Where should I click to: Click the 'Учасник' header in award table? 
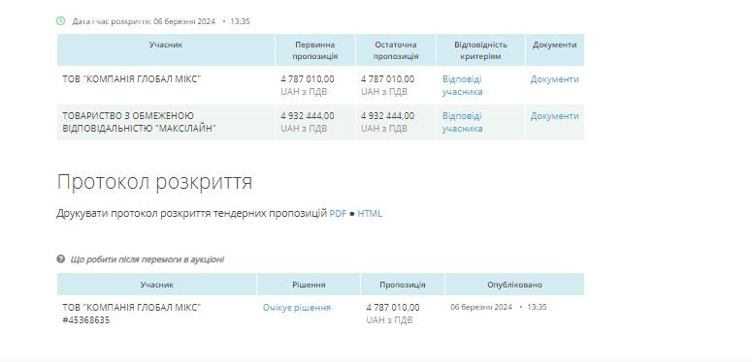[157, 284]
